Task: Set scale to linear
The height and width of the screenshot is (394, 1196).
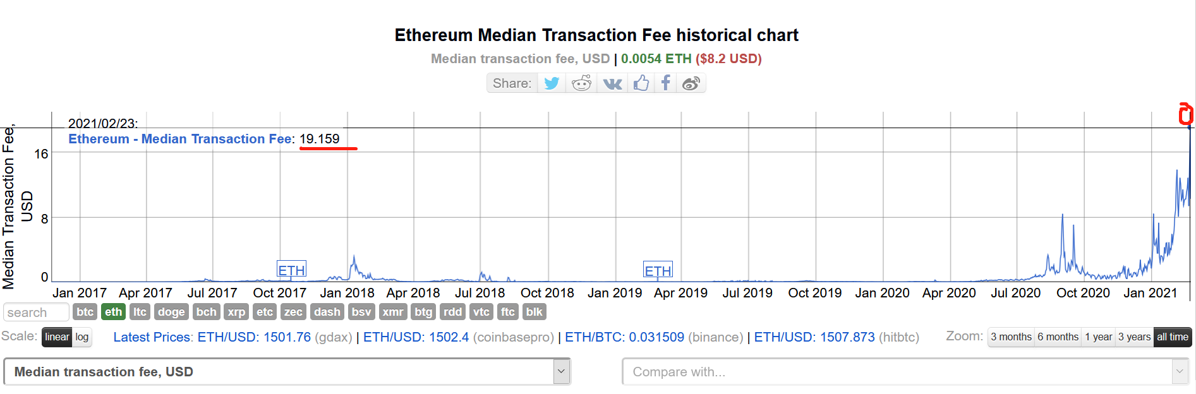Action: tap(57, 337)
